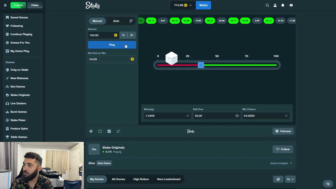The image size is (336, 189).
Task: Click the blue Play button
Action: 112,45
